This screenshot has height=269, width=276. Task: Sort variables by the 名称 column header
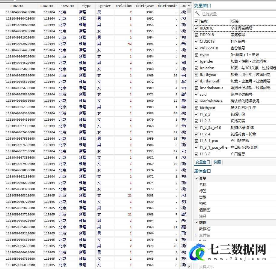click(x=204, y=21)
